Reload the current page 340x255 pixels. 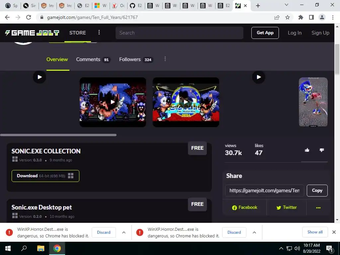(x=29, y=17)
